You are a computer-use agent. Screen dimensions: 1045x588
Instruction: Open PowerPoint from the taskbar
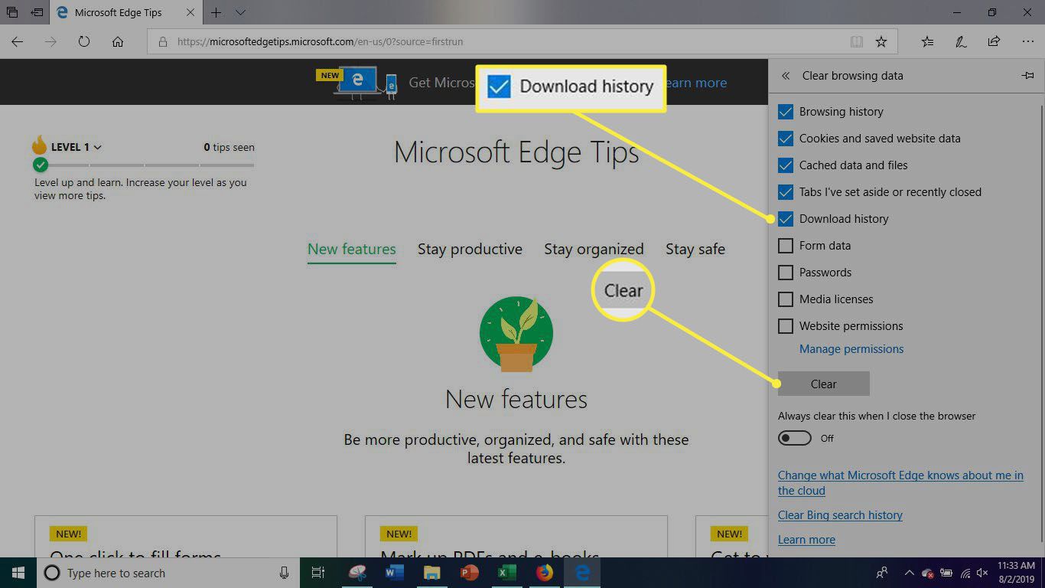(x=470, y=573)
